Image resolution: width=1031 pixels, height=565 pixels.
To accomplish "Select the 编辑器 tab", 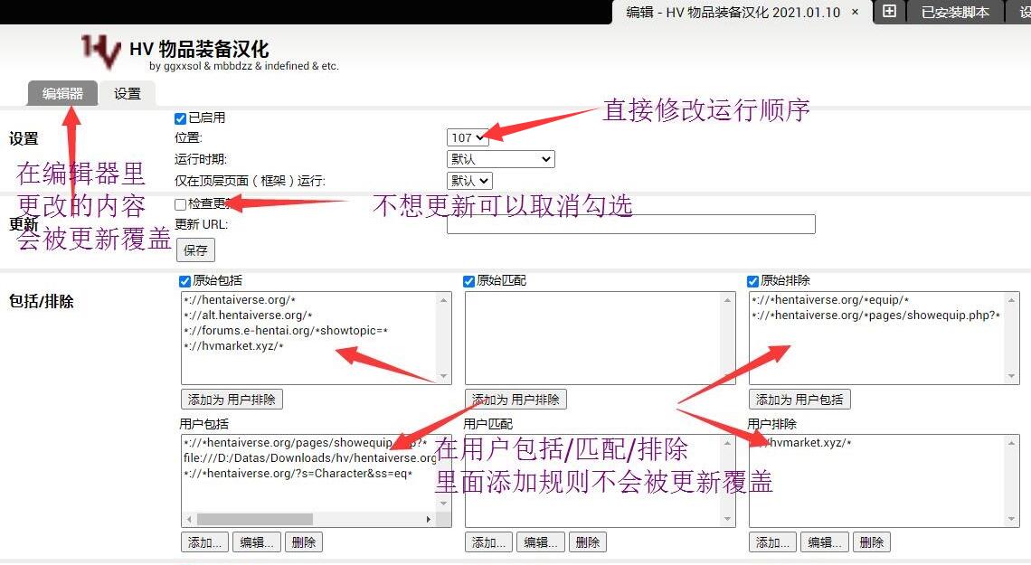I will 62,93.
